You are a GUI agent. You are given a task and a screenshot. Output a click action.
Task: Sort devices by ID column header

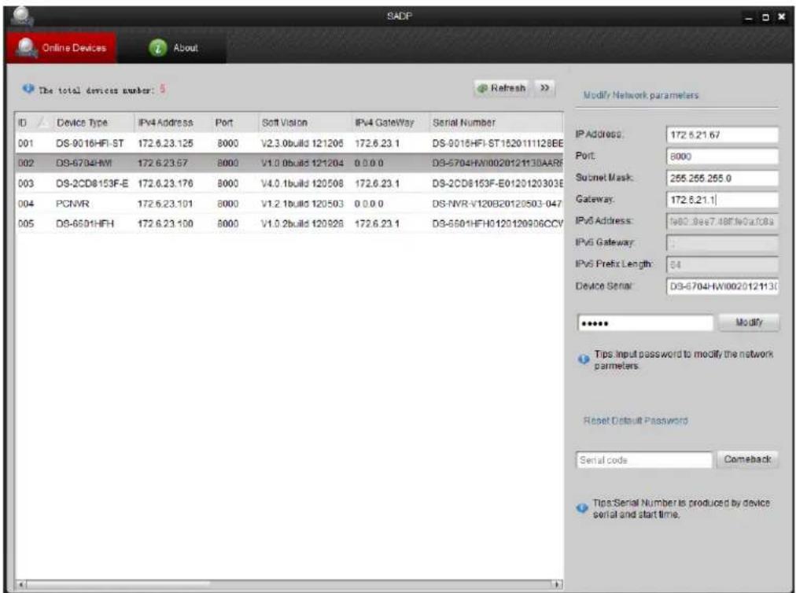[33, 123]
